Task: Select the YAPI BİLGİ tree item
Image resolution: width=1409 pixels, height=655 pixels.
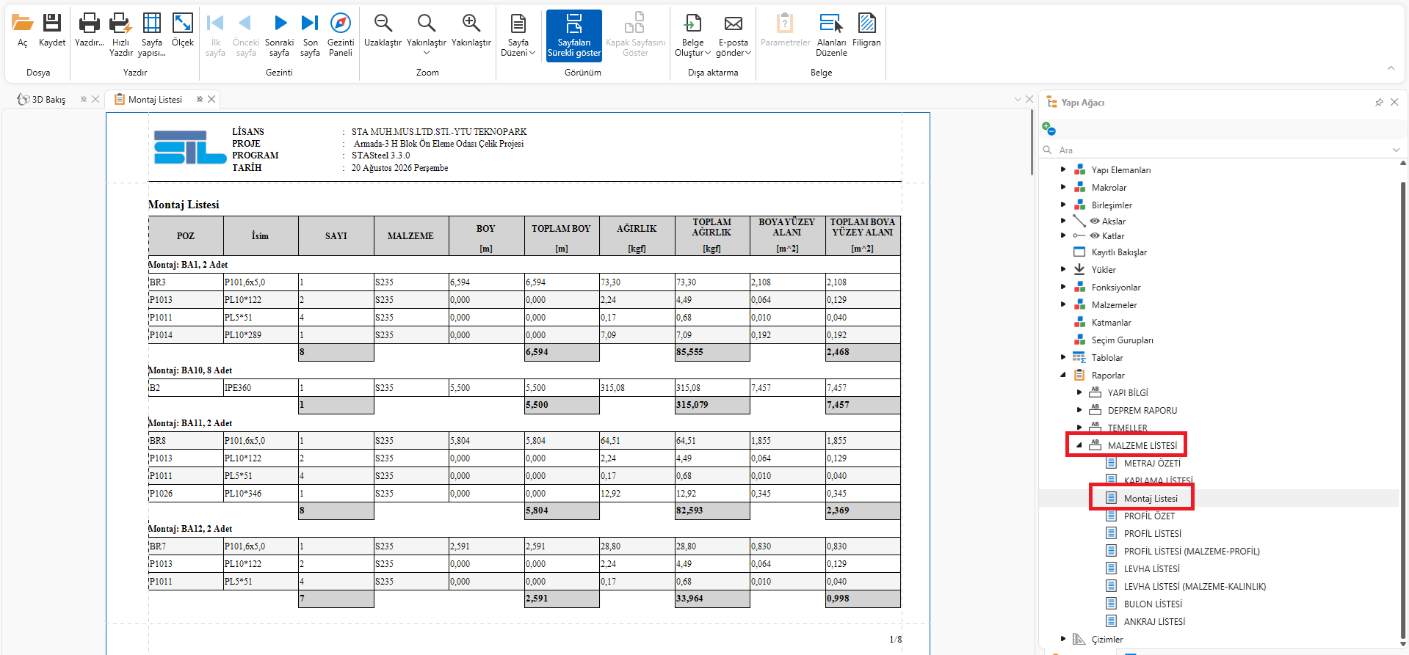Action: pos(1127,393)
